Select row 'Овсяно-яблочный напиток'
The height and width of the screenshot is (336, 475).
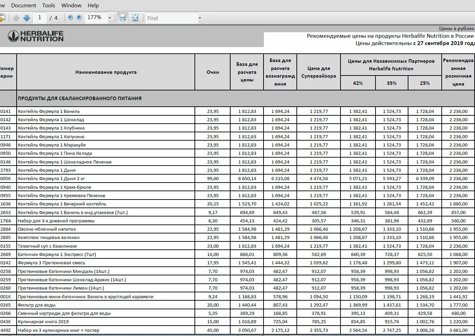pos(237,229)
